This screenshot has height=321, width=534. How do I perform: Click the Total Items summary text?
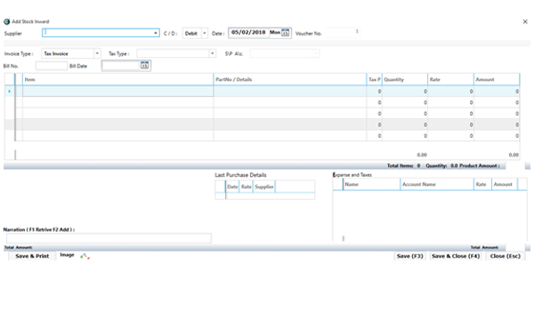coord(403,165)
